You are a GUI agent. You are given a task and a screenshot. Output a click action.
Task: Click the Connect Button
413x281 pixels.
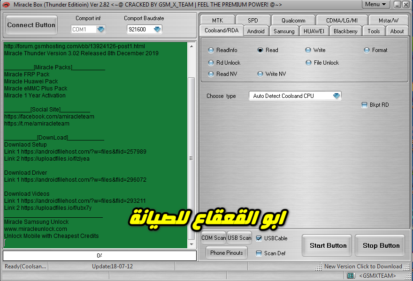pyautogui.click(x=31, y=25)
